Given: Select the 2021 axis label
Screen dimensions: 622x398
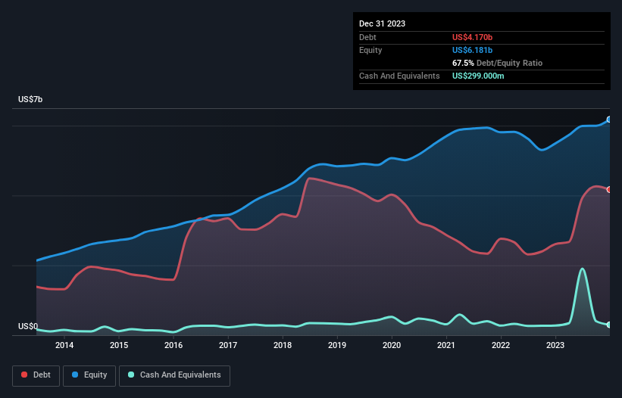Looking at the screenshot, I should tap(446, 345).
